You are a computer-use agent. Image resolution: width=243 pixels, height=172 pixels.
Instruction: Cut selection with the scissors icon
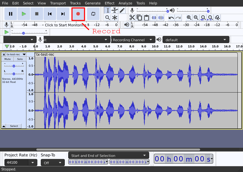point(132,18)
